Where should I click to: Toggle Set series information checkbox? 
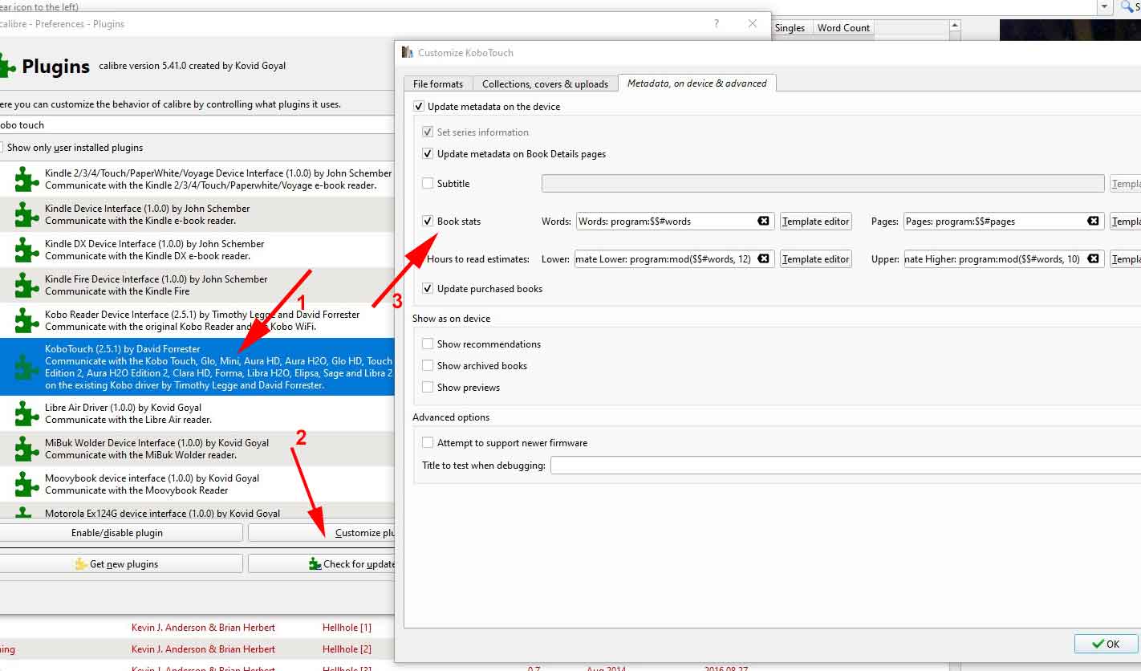point(428,132)
